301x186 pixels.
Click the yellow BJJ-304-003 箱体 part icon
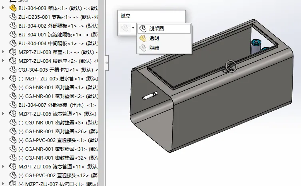(x=12, y=8)
